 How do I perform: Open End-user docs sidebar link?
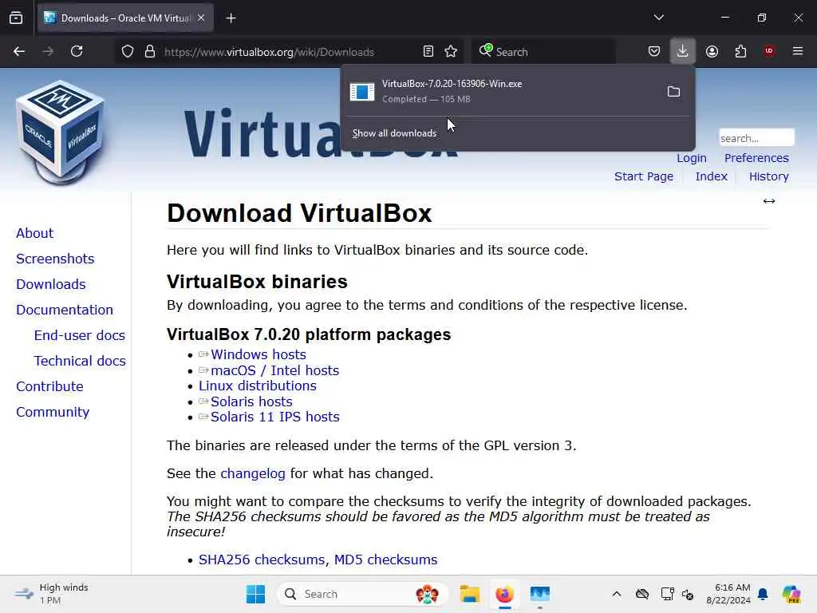tap(80, 335)
